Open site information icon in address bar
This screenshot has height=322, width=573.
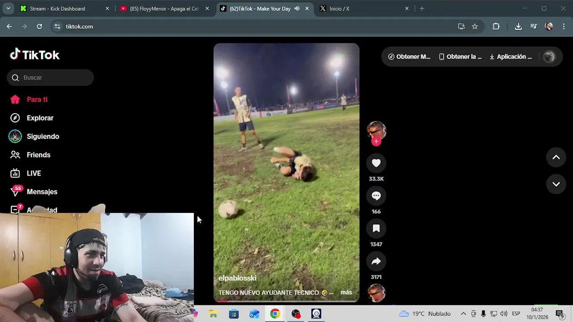click(57, 26)
